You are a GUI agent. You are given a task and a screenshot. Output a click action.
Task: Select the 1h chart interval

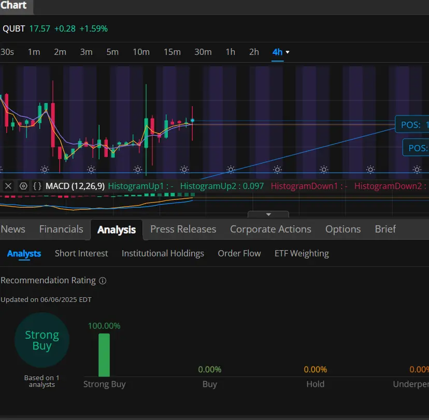(x=231, y=52)
